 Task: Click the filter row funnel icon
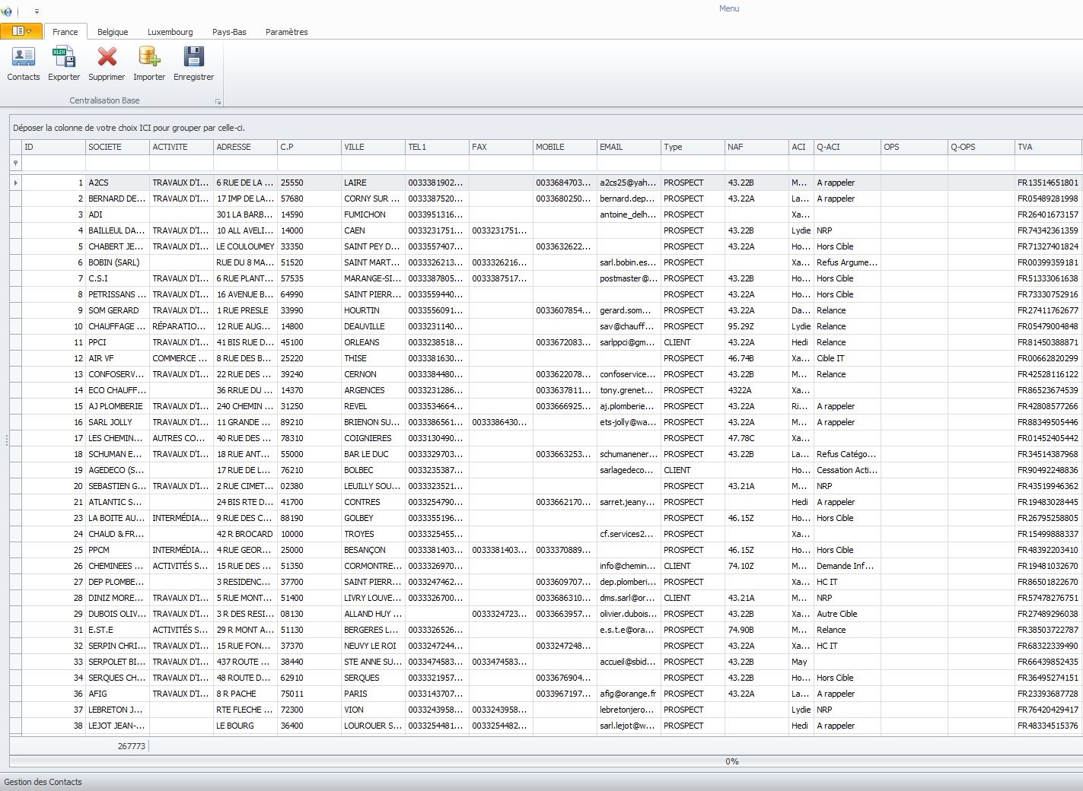tap(15, 164)
